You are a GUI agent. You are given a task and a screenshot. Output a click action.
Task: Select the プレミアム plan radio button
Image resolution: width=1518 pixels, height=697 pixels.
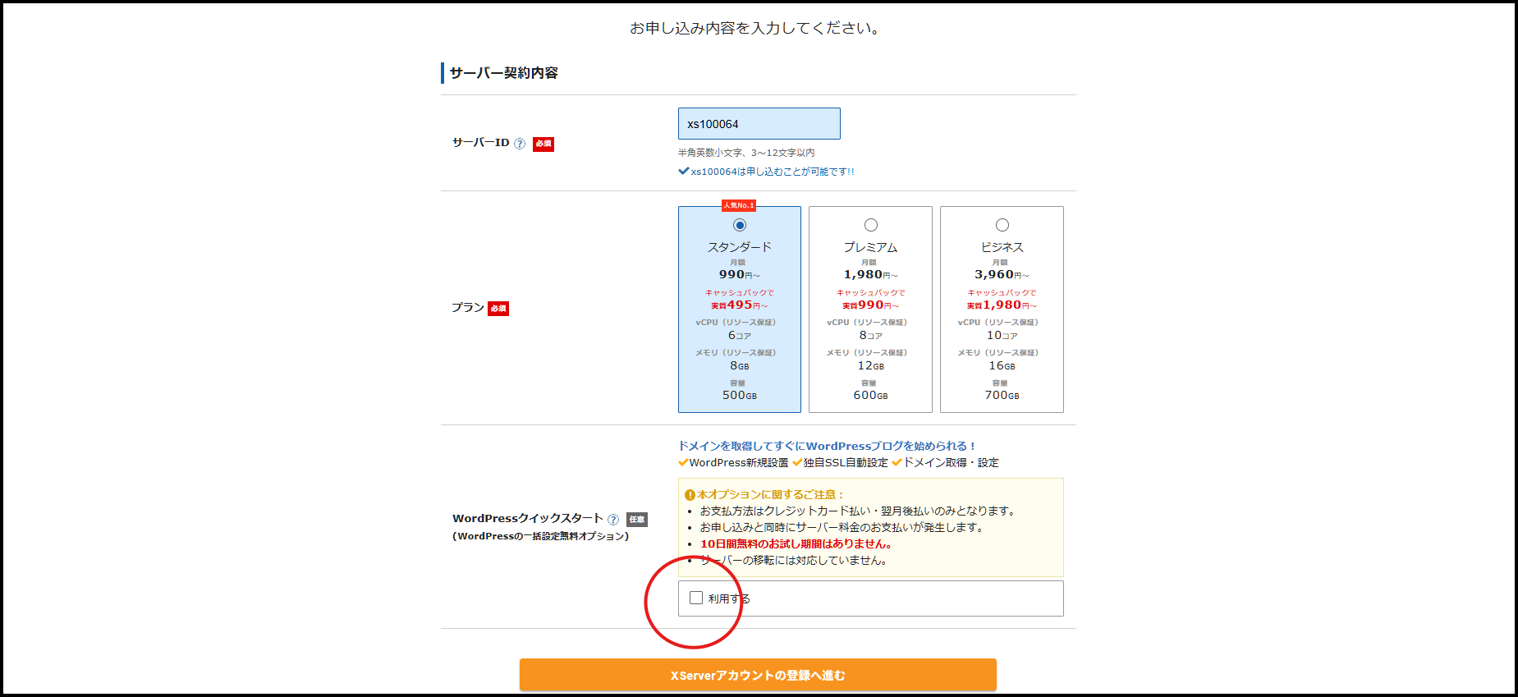pyautogui.click(x=871, y=225)
